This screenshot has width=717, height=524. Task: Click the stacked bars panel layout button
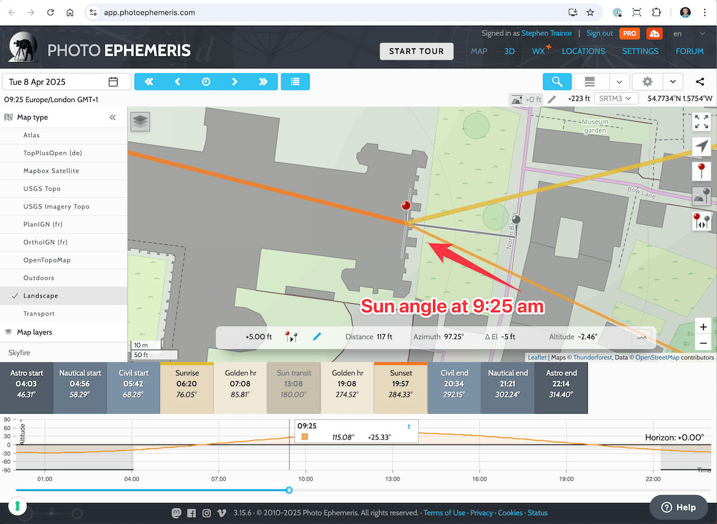[589, 82]
